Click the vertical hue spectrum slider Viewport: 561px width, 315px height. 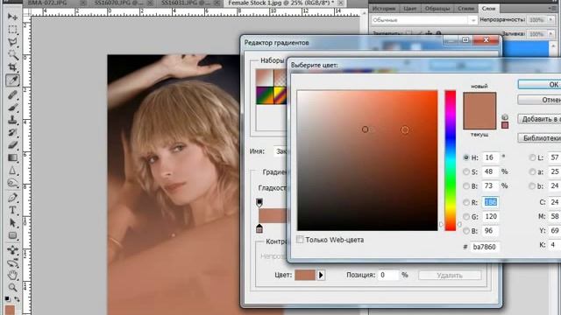pos(451,160)
